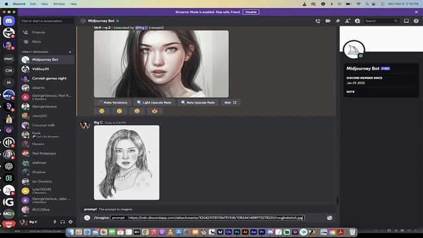Open the Edit menu in menu bar
Screen dimensions: 423x238
click(x=33, y=4)
